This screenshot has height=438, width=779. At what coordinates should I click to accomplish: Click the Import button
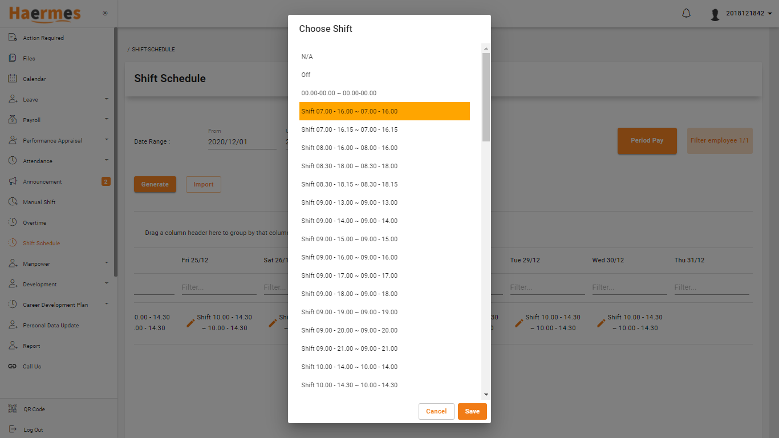coord(203,184)
